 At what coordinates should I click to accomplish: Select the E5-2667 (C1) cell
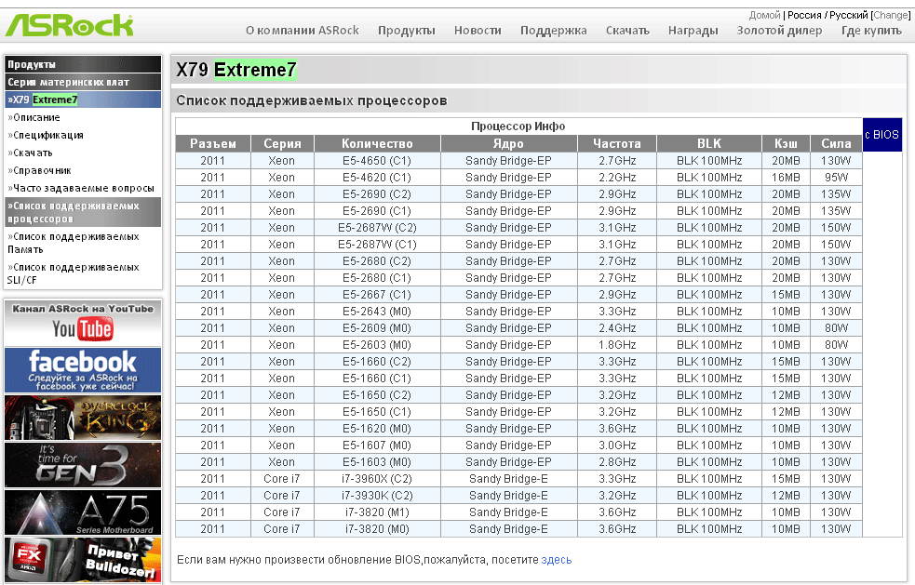[x=377, y=295]
